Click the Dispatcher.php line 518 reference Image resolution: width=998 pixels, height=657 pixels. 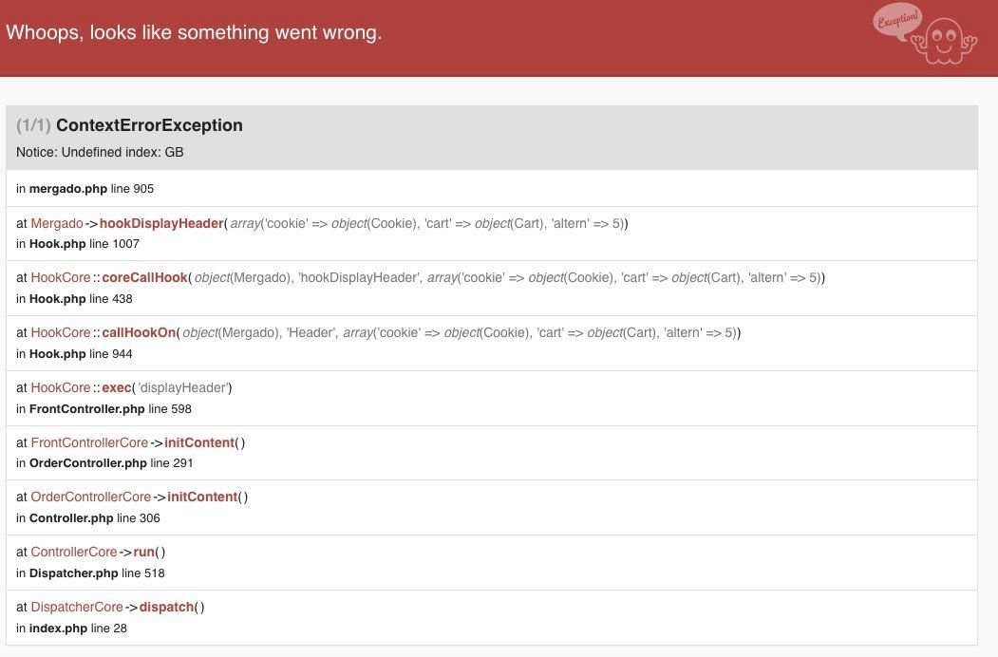[90, 573]
